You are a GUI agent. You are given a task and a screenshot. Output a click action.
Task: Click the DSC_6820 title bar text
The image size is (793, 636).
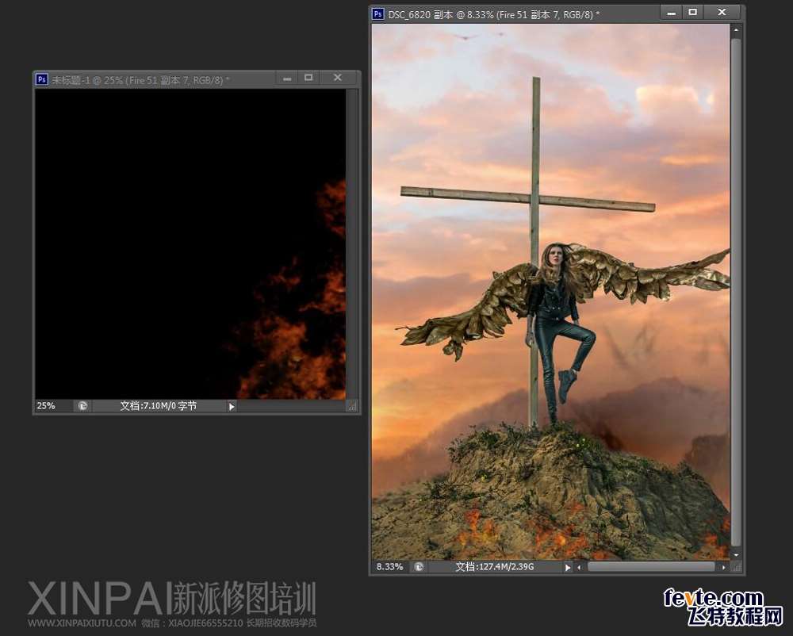click(x=493, y=14)
